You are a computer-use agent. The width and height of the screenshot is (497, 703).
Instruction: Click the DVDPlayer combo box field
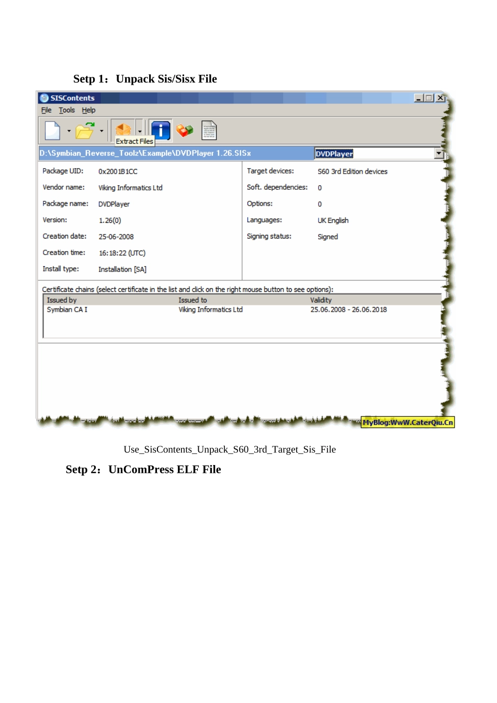click(x=375, y=153)
